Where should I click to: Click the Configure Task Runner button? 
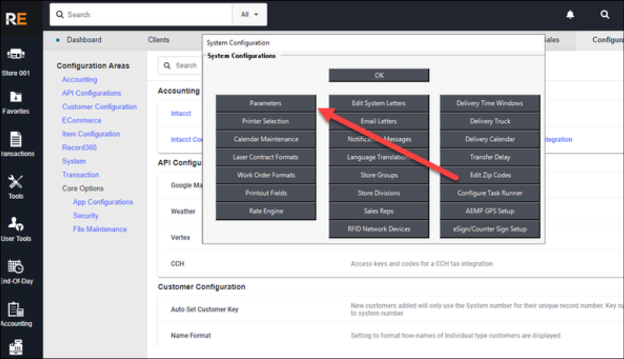pos(489,193)
